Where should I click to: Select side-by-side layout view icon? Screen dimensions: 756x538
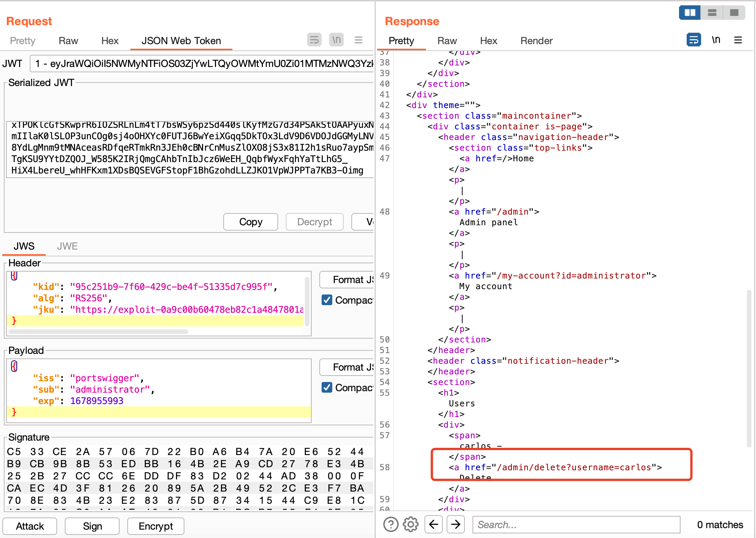click(x=690, y=13)
